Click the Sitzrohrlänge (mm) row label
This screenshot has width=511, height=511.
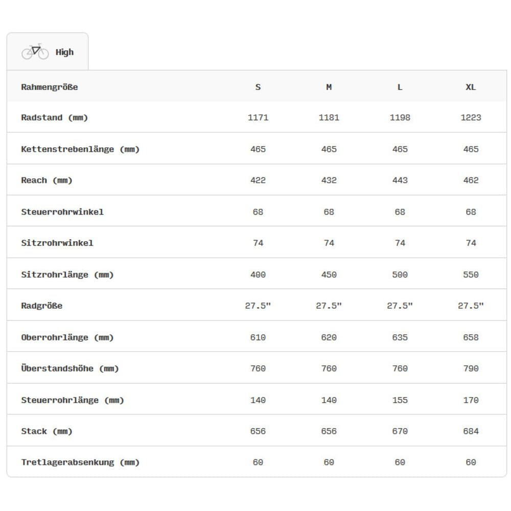pos(67,275)
